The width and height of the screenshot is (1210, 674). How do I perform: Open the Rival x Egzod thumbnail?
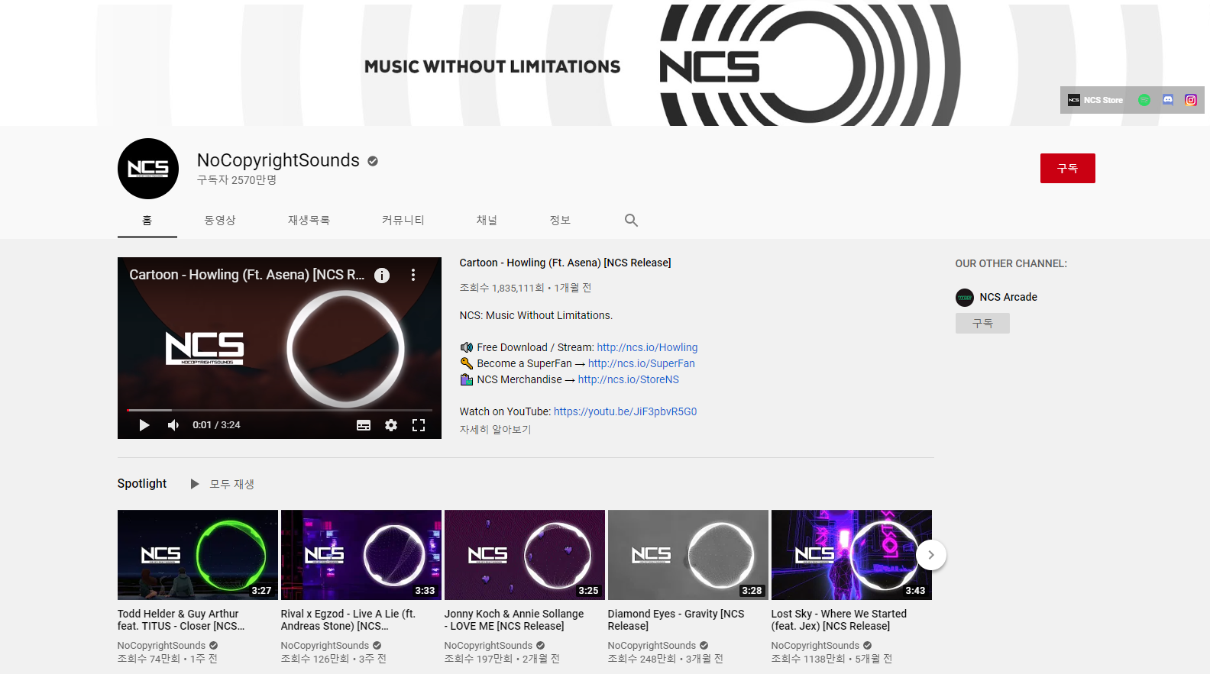click(361, 555)
